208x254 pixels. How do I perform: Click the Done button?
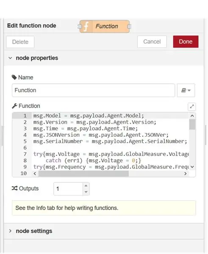[186, 41]
